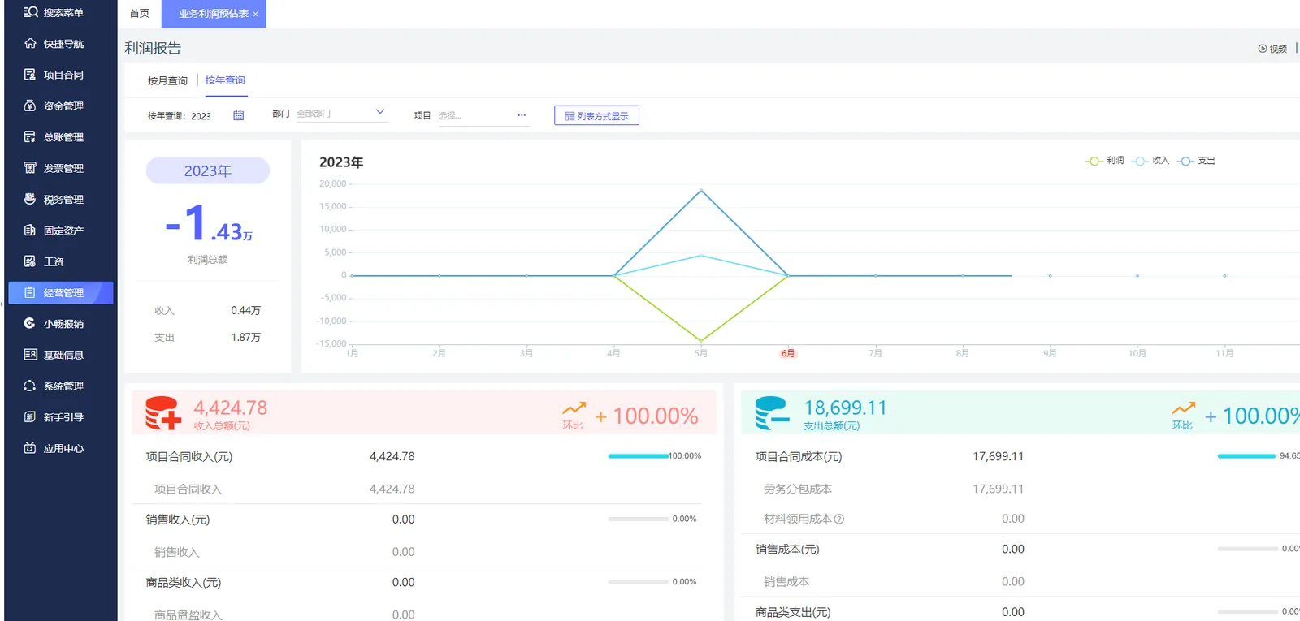Click the red income database icon
1300x621 pixels.
[162, 413]
